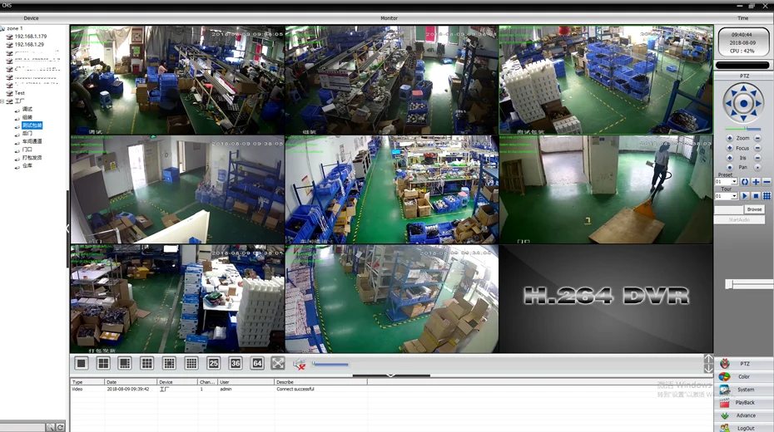This screenshot has width=774, height=432.
Task: Select device 192.168.1.29 in tree
Action: [29, 44]
